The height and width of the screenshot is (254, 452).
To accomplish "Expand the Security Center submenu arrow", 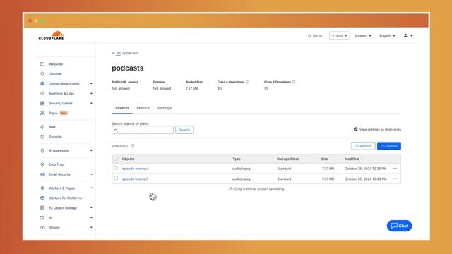I will coord(91,103).
